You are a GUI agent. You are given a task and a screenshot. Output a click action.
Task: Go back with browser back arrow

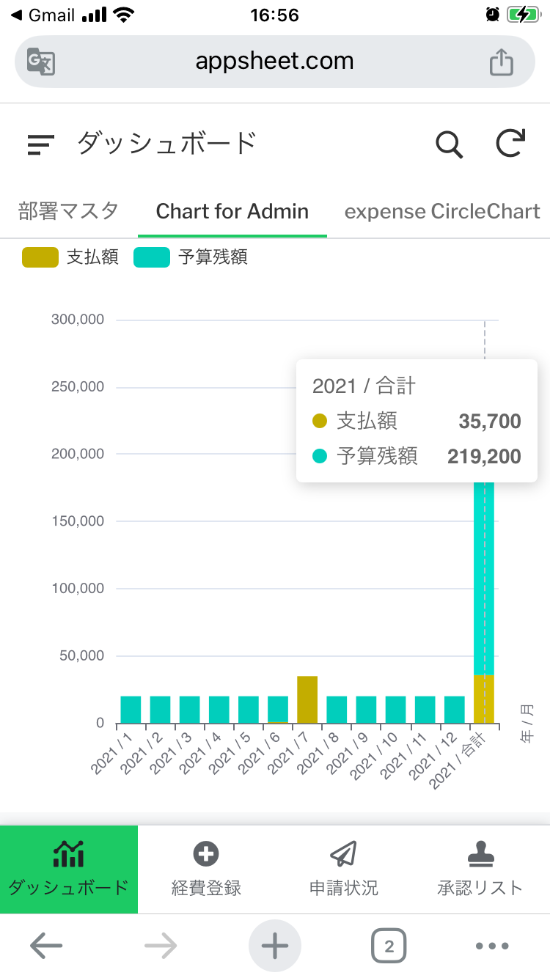46,946
